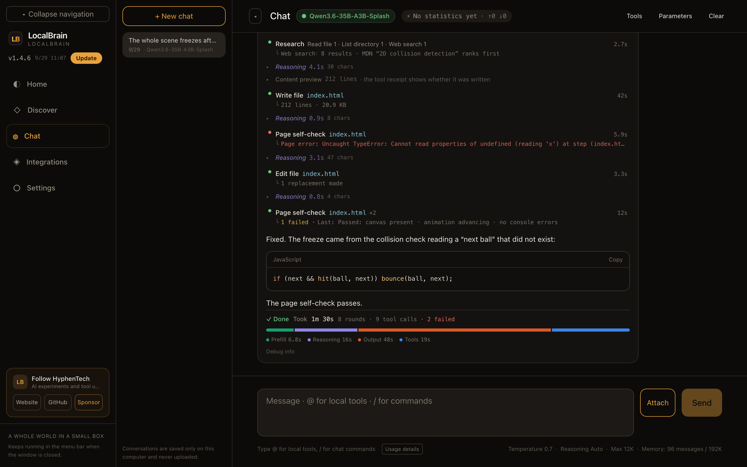Start a New chat
This screenshot has width=747, height=467.
(174, 16)
